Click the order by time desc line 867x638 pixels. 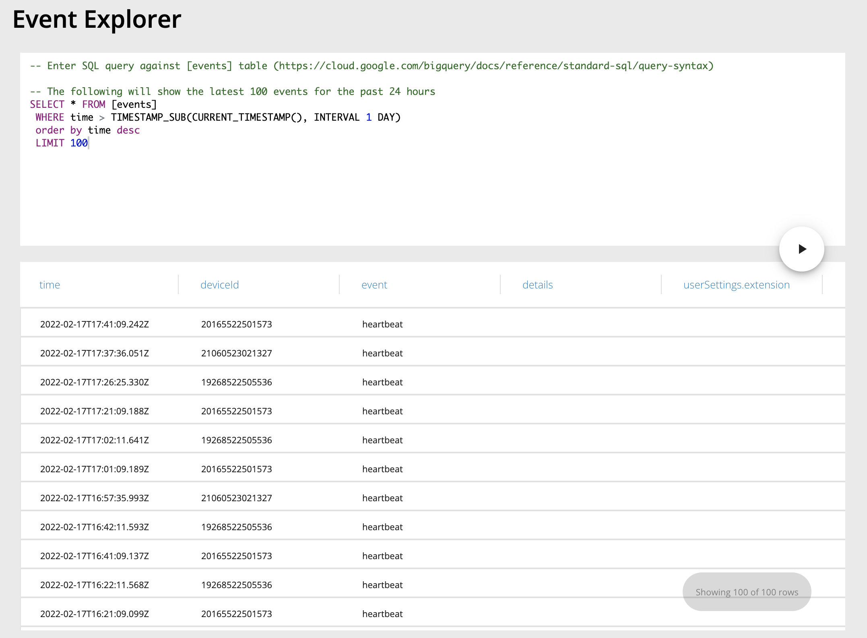[x=88, y=130]
